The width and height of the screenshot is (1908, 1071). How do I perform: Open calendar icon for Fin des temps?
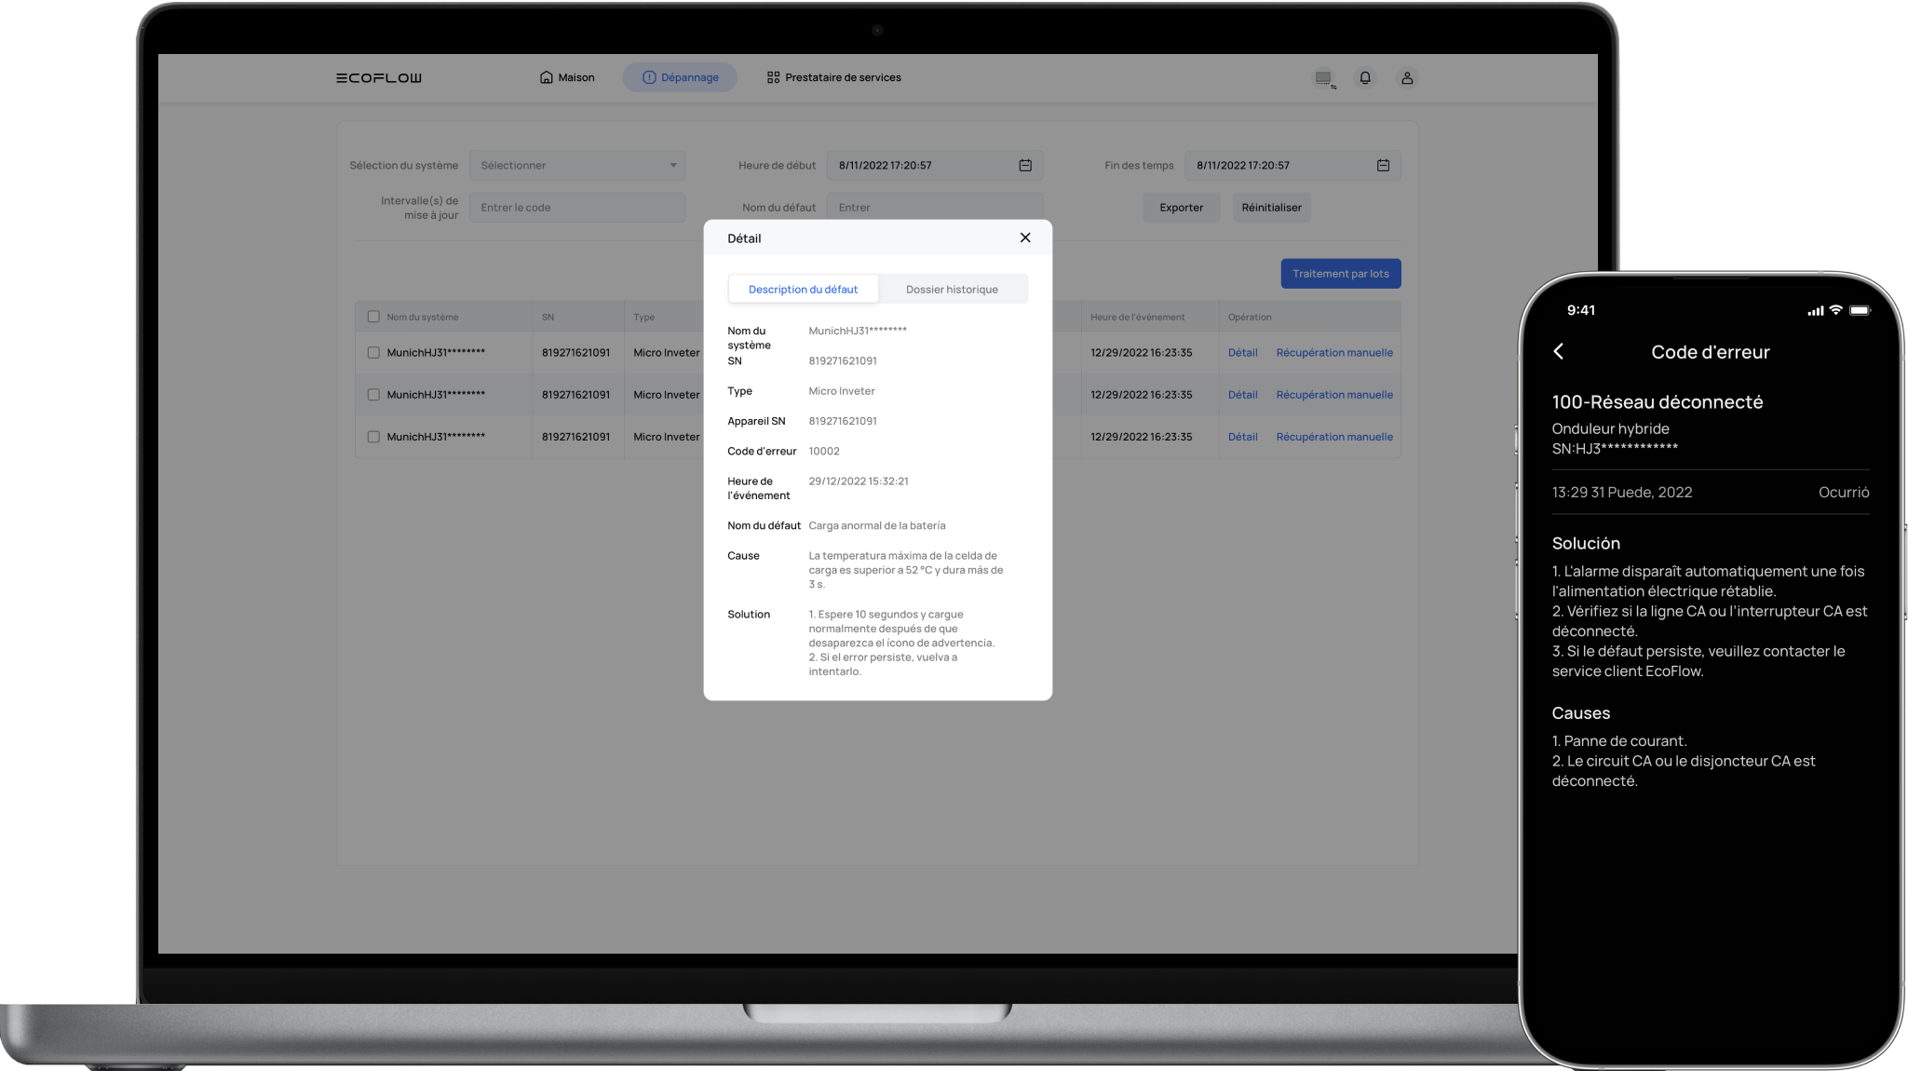pyautogui.click(x=1383, y=166)
